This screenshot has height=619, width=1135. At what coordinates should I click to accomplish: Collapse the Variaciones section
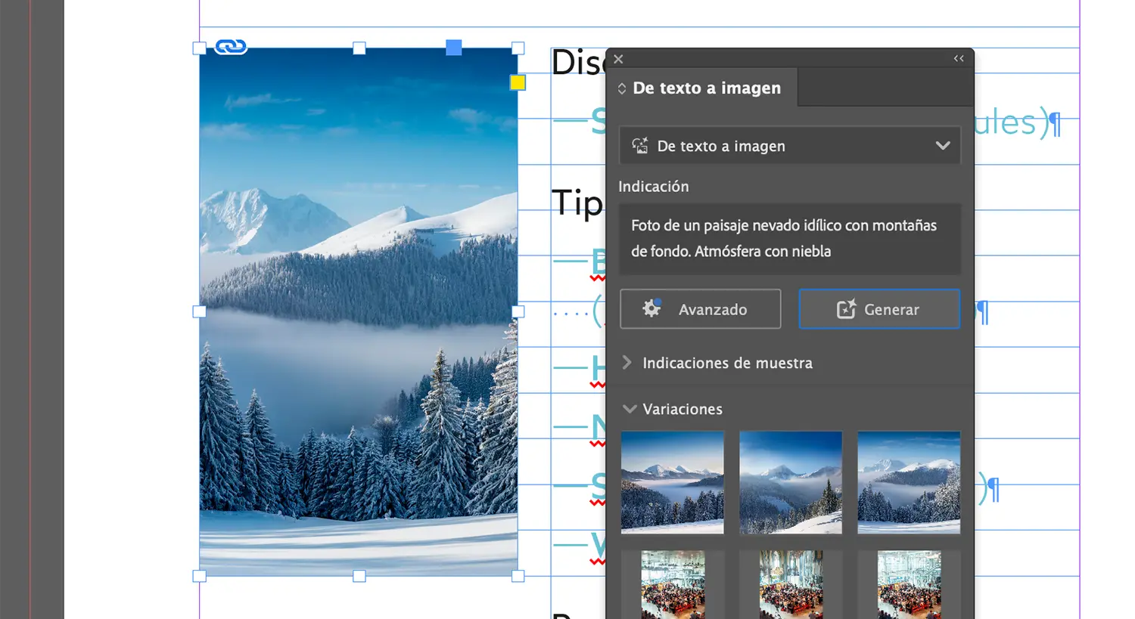pos(629,409)
